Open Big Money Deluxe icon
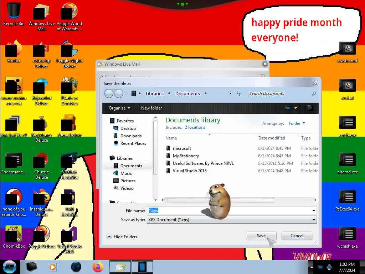The width and height of the screenshot is (365, 274). pyautogui.click(x=41, y=128)
